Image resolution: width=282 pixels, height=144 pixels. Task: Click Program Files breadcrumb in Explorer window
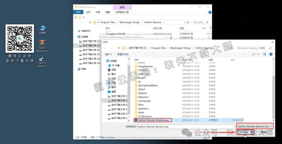[x=108, y=23]
